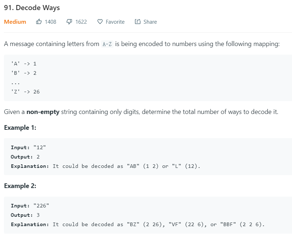
Task: Click the 1622 dislikes count
Action: coord(81,22)
